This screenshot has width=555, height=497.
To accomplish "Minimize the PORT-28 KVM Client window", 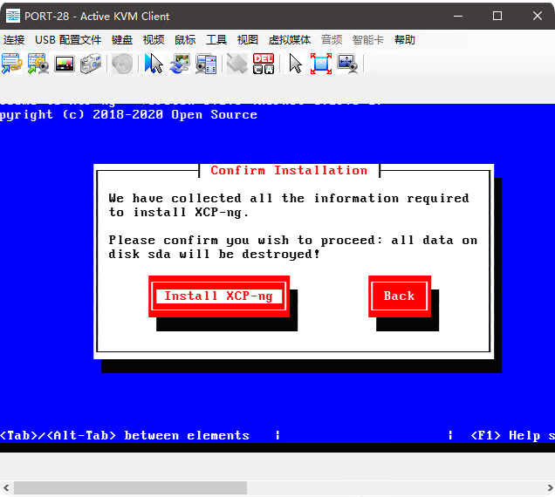I will coord(458,16).
